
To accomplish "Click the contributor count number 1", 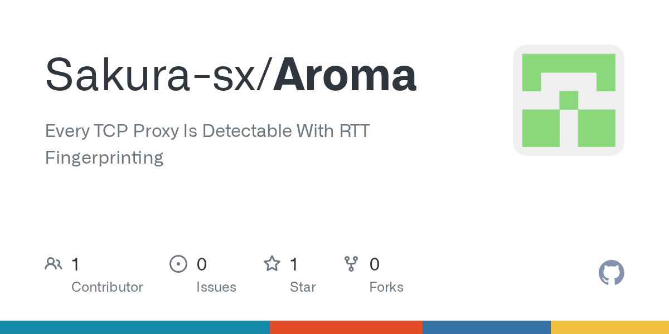I will click(76, 264).
